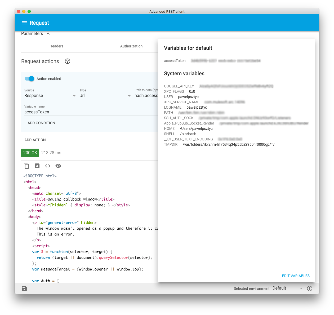Disable the Action enabled switch
The height and width of the screenshot is (315, 334).
point(29,79)
